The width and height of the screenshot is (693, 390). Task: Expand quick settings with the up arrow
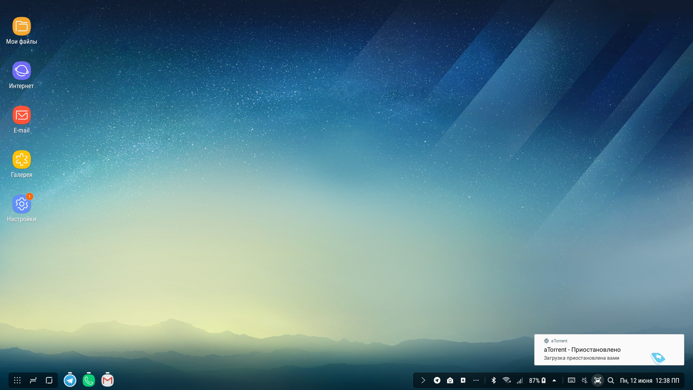tap(554, 380)
